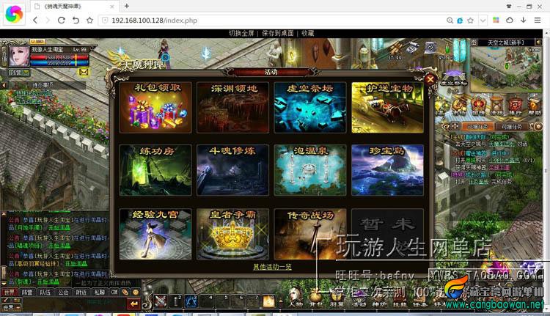Select the 队伍 chat channel tab

tap(45, 292)
